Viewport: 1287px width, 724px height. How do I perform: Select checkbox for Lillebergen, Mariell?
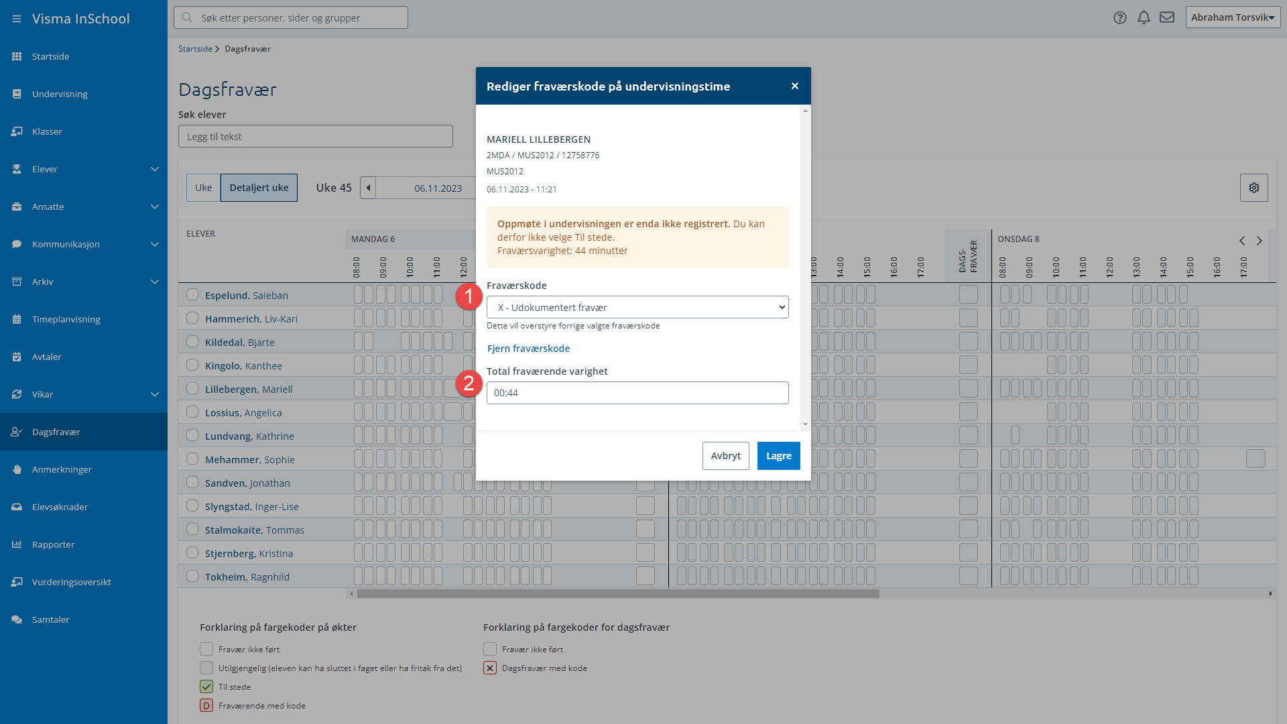(192, 388)
